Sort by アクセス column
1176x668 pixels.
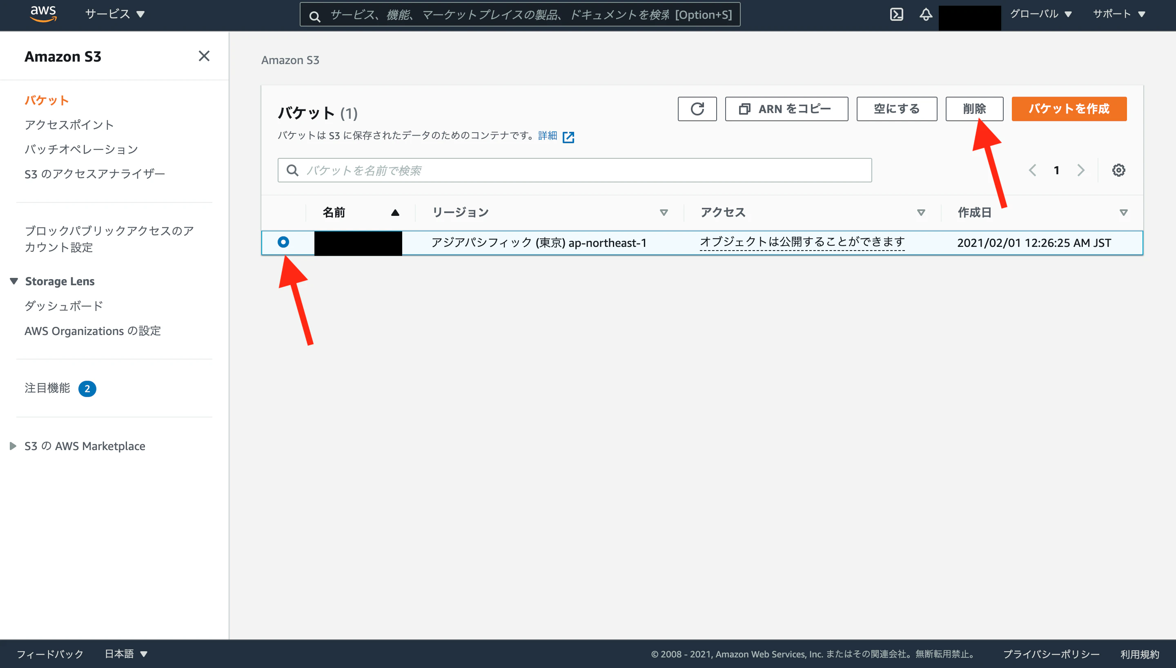[x=920, y=213]
